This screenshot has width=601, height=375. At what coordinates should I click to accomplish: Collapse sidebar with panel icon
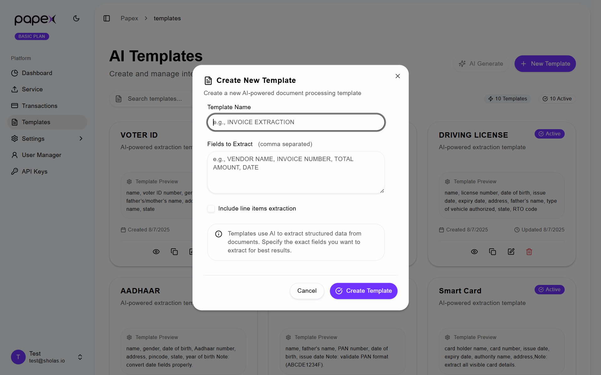107,18
